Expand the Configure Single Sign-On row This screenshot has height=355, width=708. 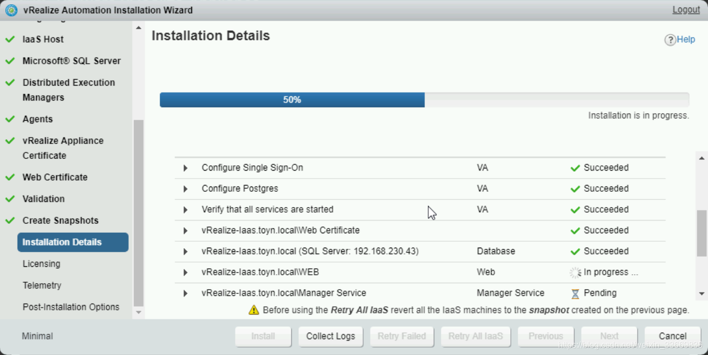[x=186, y=168]
